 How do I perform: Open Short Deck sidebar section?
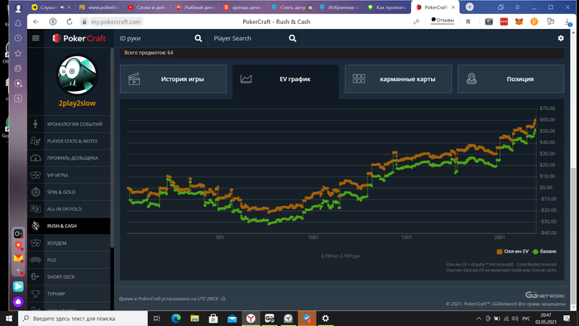point(69,277)
